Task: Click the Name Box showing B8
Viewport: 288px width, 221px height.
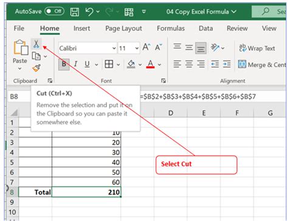Action: (19, 96)
